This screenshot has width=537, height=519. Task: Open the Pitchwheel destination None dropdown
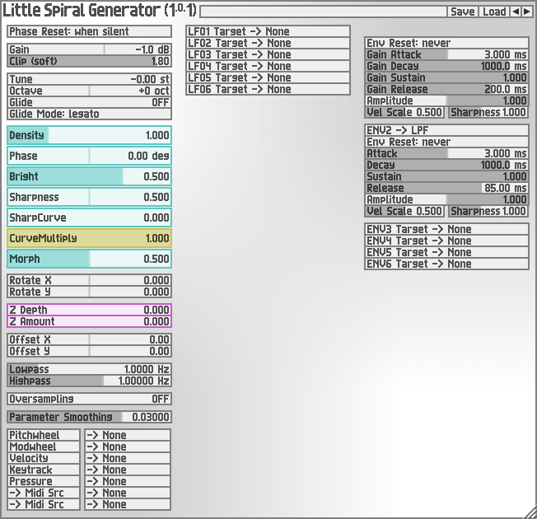pyautogui.click(x=128, y=435)
